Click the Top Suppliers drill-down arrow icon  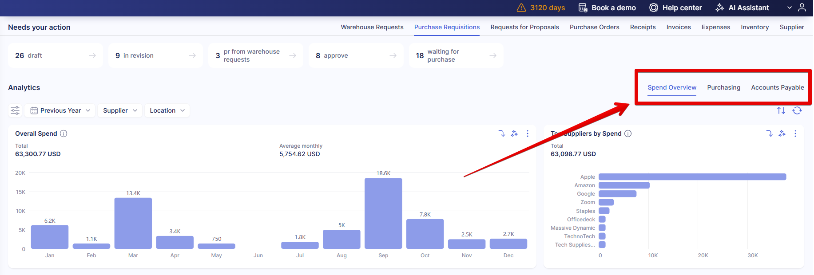tap(769, 134)
